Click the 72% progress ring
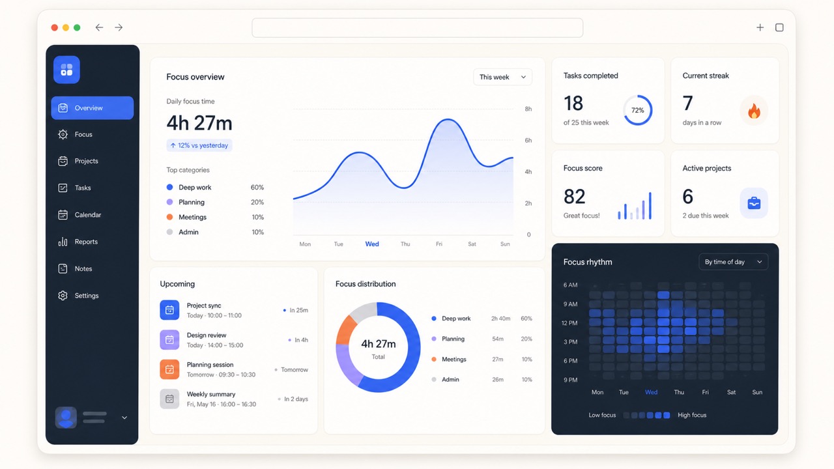834x469 pixels. click(637, 110)
